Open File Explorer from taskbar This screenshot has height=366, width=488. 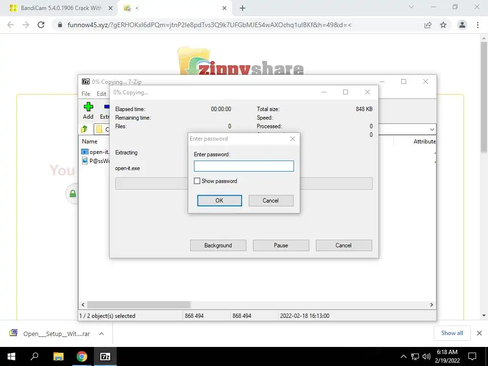click(x=58, y=356)
